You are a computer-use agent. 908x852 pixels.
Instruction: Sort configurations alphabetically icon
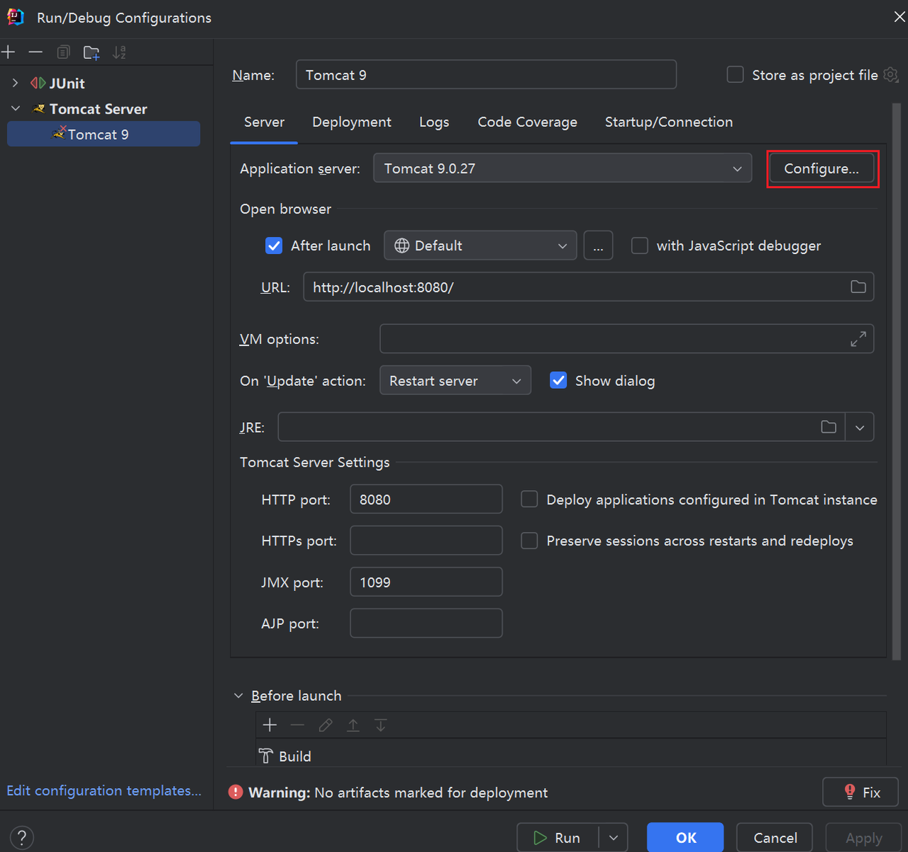point(119,52)
